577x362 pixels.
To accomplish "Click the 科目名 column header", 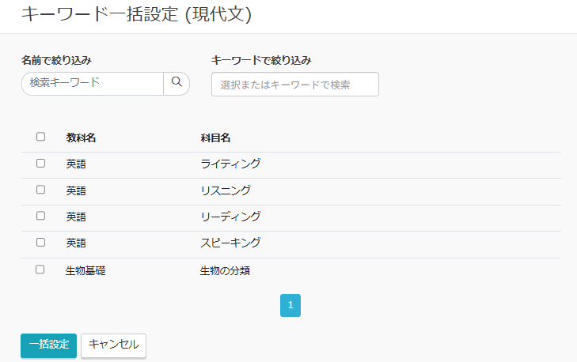I will click(x=215, y=138).
